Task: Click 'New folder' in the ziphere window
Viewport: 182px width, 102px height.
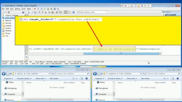Action: coord(54,78)
